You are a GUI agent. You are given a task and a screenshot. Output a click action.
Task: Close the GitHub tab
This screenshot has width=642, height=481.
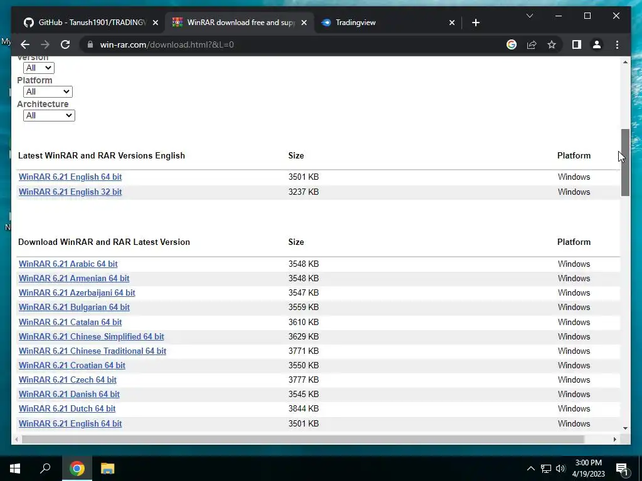(x=155, y=23)
